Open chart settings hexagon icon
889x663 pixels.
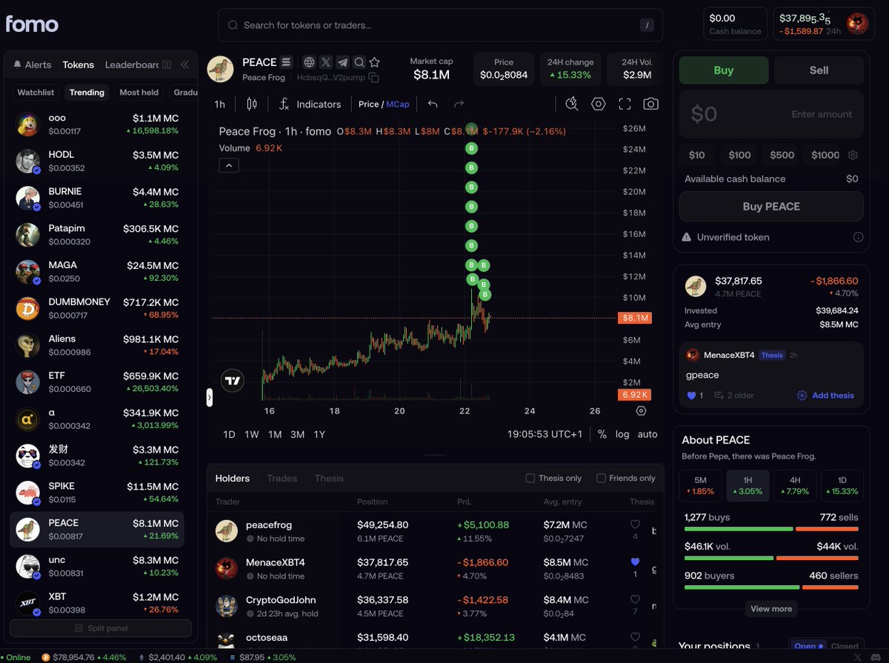pyautogui.click(x=598, y=104)
